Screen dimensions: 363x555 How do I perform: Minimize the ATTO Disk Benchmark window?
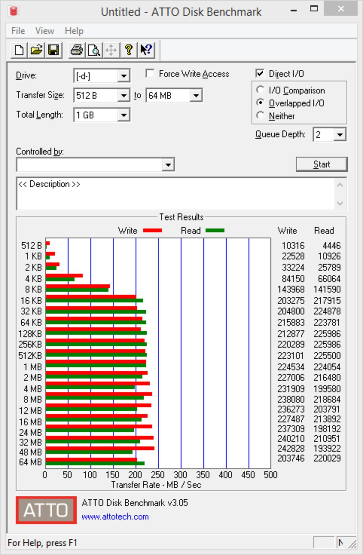click(x=294, y=10)
